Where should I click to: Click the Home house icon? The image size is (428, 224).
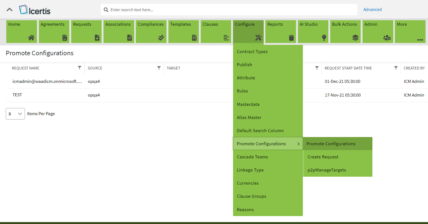31,38
